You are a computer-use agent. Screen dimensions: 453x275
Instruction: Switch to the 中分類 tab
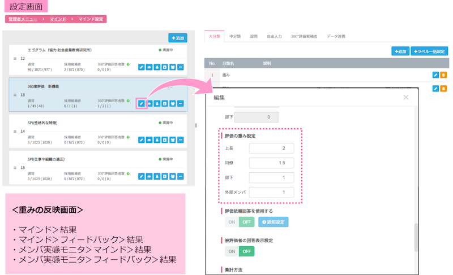tap(235, 36)
